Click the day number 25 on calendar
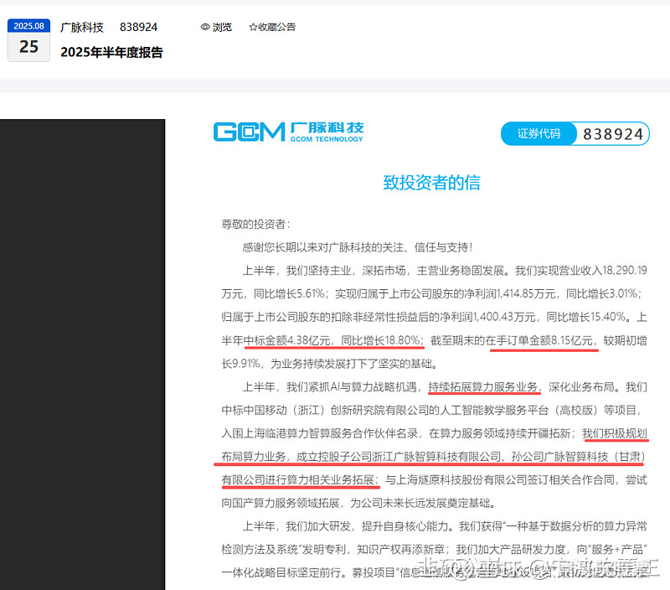 [28, 47]
